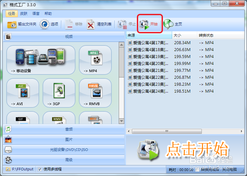
Task: Open the 帮助 help menu
Action: pyautogui.click(x=48, y=14)
